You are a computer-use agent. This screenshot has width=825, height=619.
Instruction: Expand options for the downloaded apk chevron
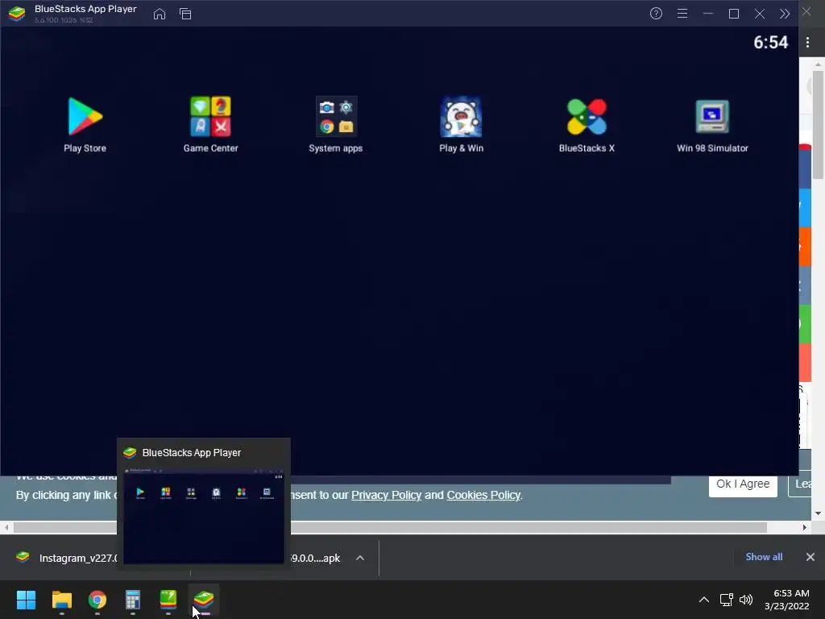tap(360, 558)
